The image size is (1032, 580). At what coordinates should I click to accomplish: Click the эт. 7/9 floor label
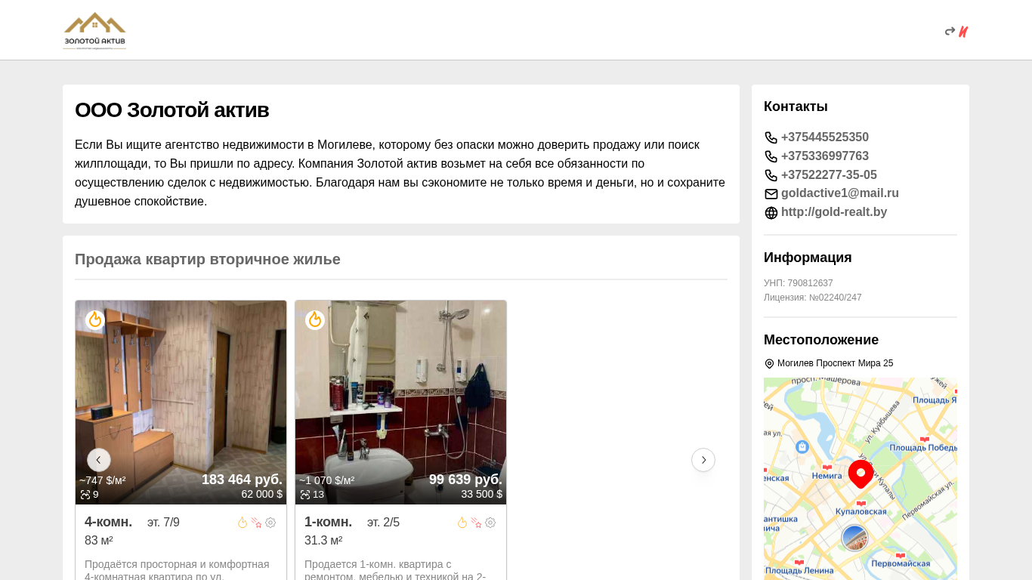[x=163, y=523]
